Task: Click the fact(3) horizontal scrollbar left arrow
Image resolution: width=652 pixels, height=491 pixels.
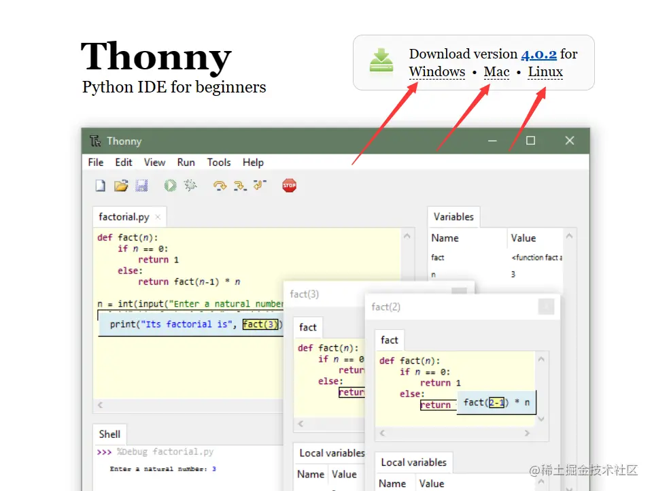Action: click(x=301, y=424)
